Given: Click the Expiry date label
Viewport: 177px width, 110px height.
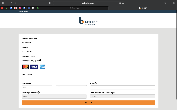Looking at the screenshot, I should pyautogui.click(x=26, y=83).
